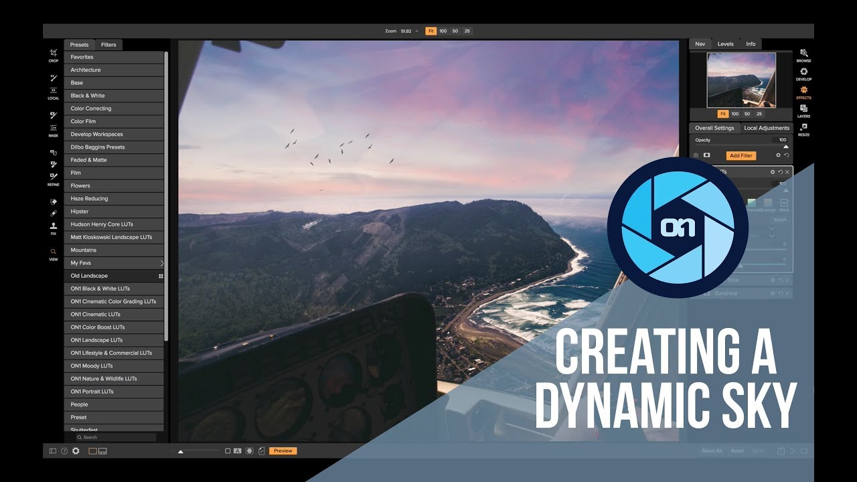The width and height of the screenshot is (857, 482).
Task: Switch to the Filters tab
Action: click(x=108, y=45)
